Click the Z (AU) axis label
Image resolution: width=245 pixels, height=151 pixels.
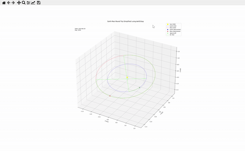tap(181, 70)
